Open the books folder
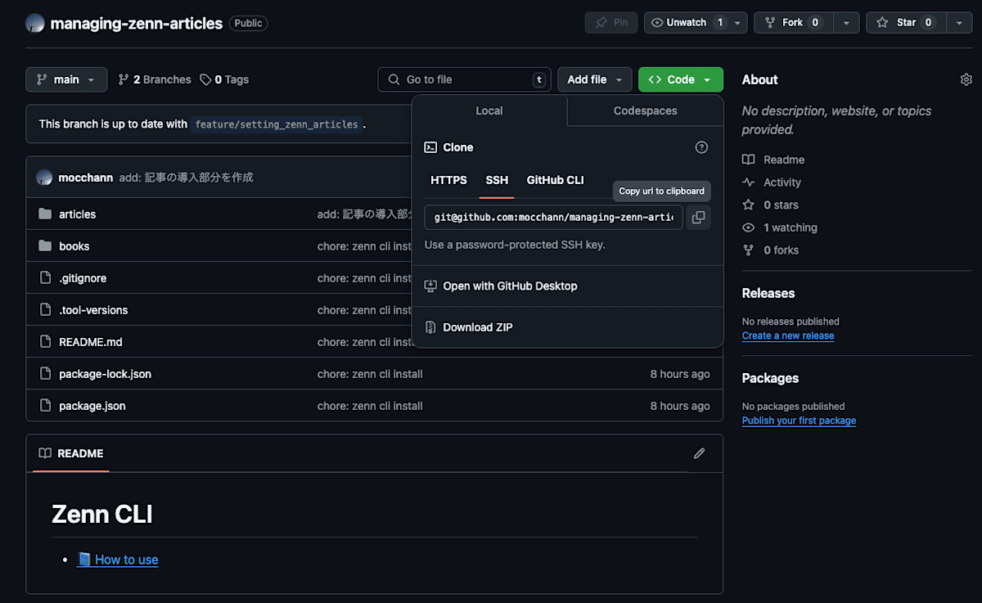Viewport: 982px width, 603px height. coord(74,246)
